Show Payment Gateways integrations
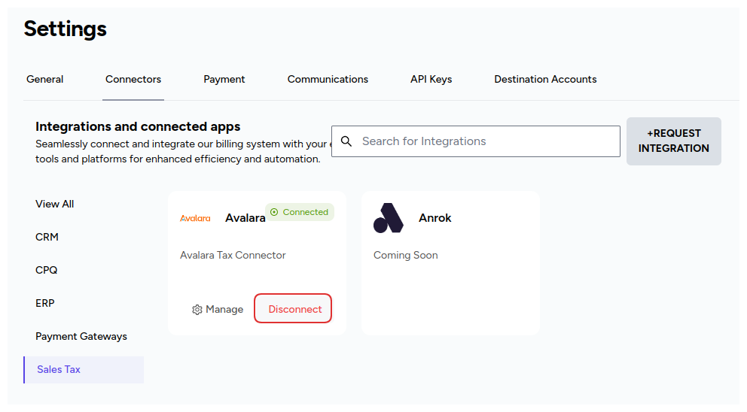Screen dimensions: 747x412 (81, 336)
